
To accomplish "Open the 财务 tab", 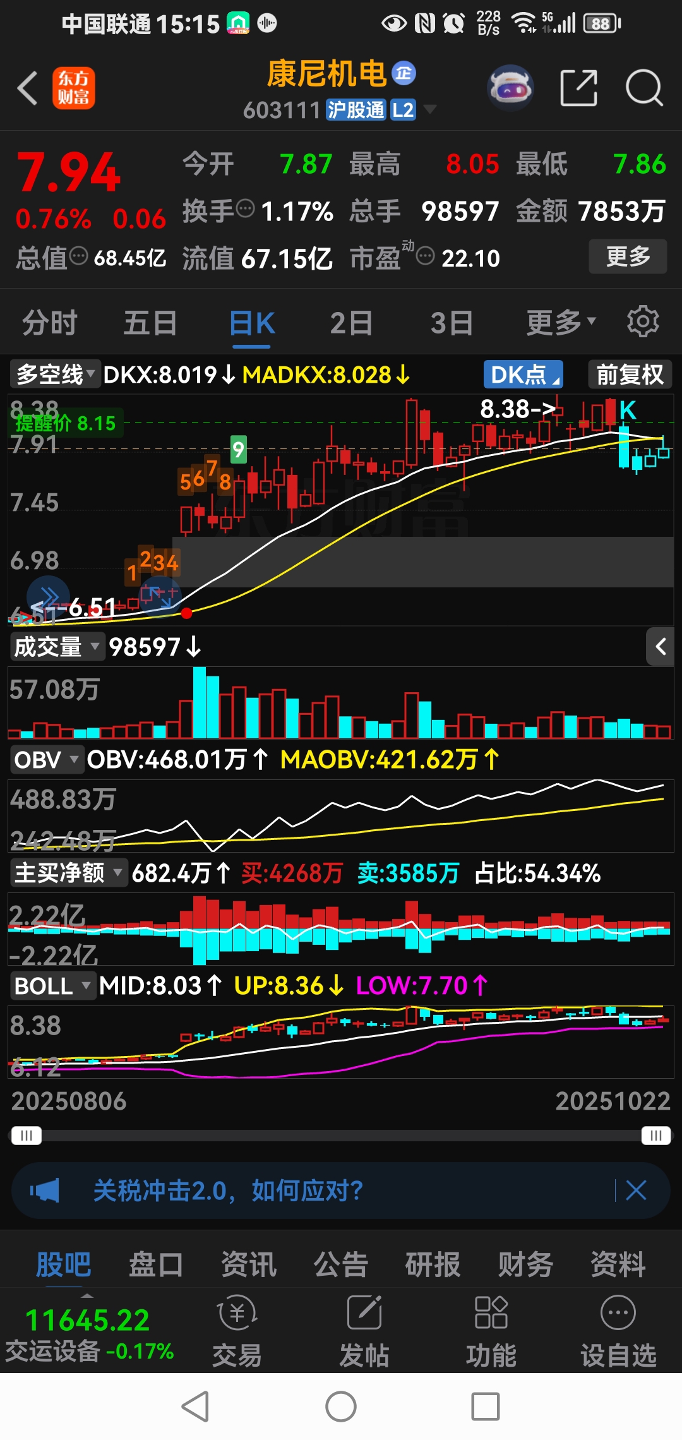I will tap(525, 1265).
